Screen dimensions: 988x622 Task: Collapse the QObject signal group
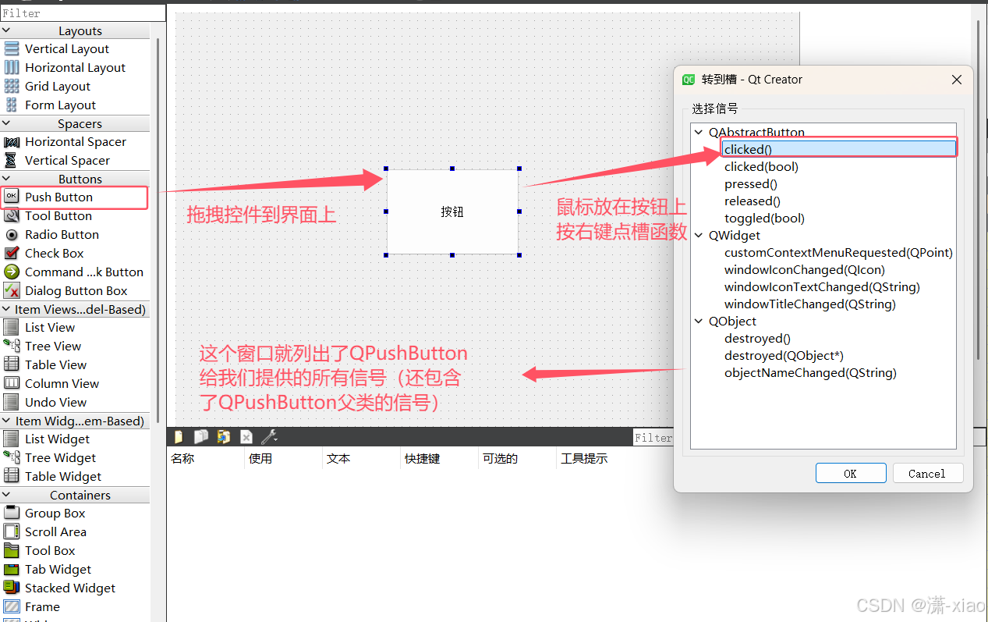(x=699, y=321)
